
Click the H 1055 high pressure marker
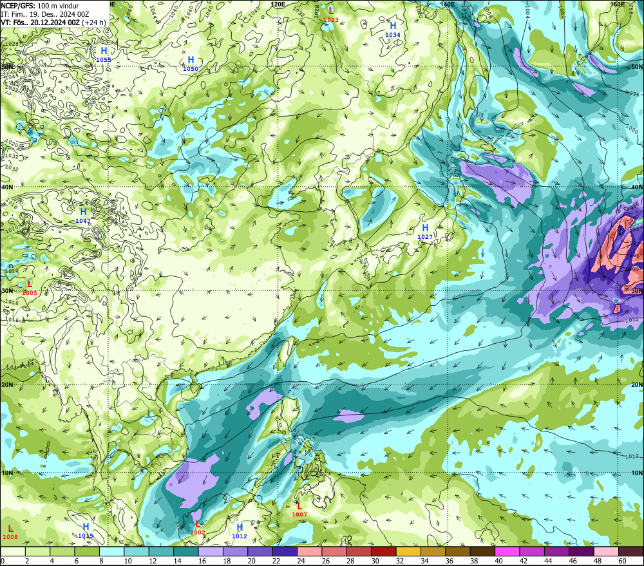(104, 54)
